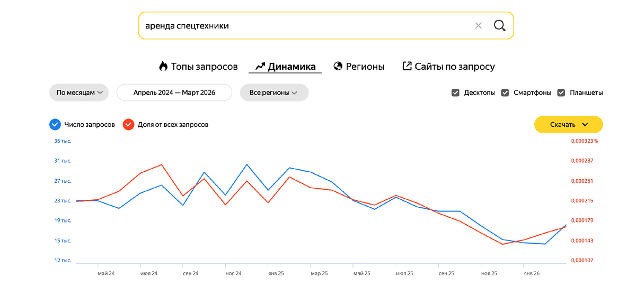The height and width of the screenshot is (287, 636).
Task: Open the Скачать download dropdown
Action: click(569, 124)
